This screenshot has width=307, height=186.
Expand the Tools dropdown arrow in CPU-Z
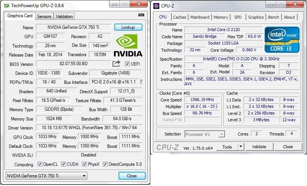point(241,147)
